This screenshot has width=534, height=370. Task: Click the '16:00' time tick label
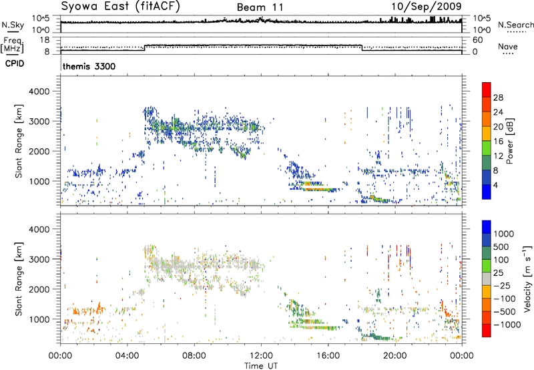tap(328, 356)
